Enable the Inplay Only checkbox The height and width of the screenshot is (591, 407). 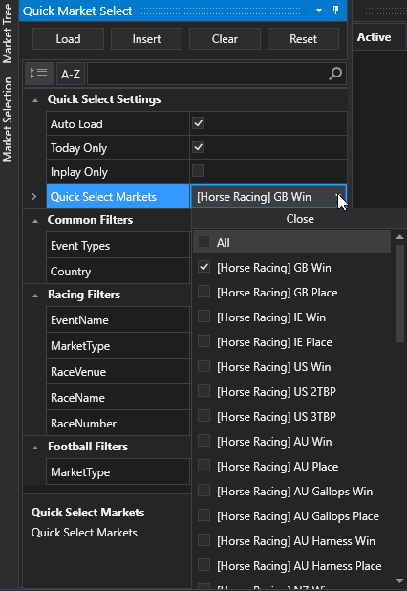tap(198, 171)
